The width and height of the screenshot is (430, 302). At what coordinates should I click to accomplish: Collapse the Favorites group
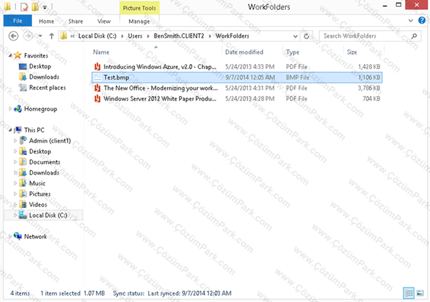tap(10, 56)
